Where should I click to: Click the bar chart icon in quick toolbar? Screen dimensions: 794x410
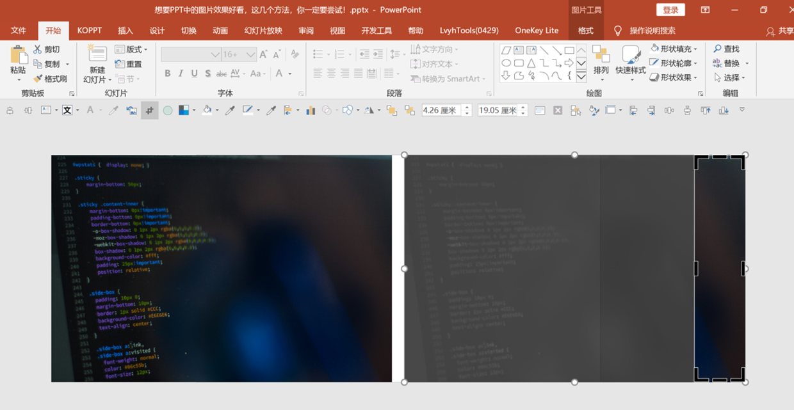coord(311,111)
